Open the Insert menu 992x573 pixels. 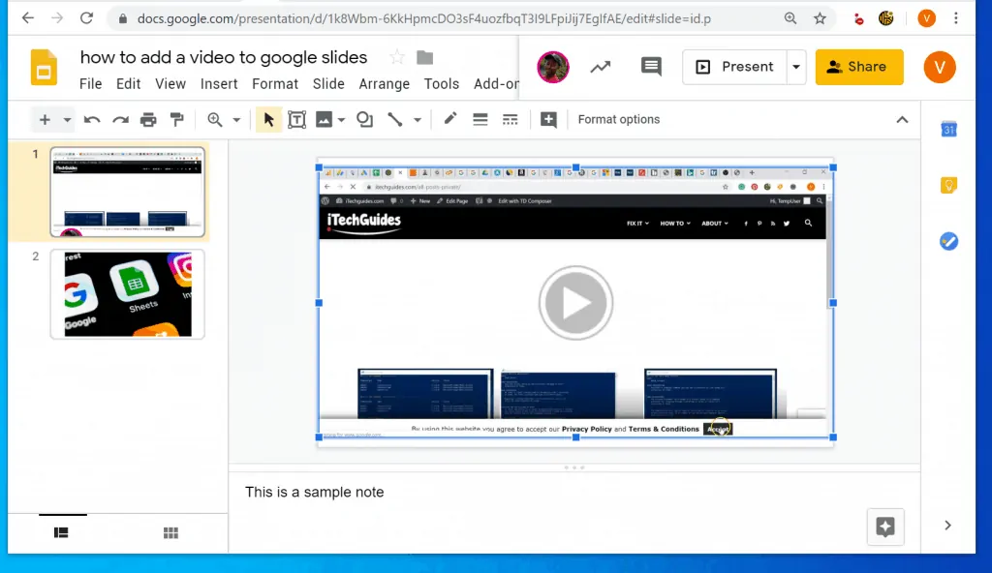219,84
